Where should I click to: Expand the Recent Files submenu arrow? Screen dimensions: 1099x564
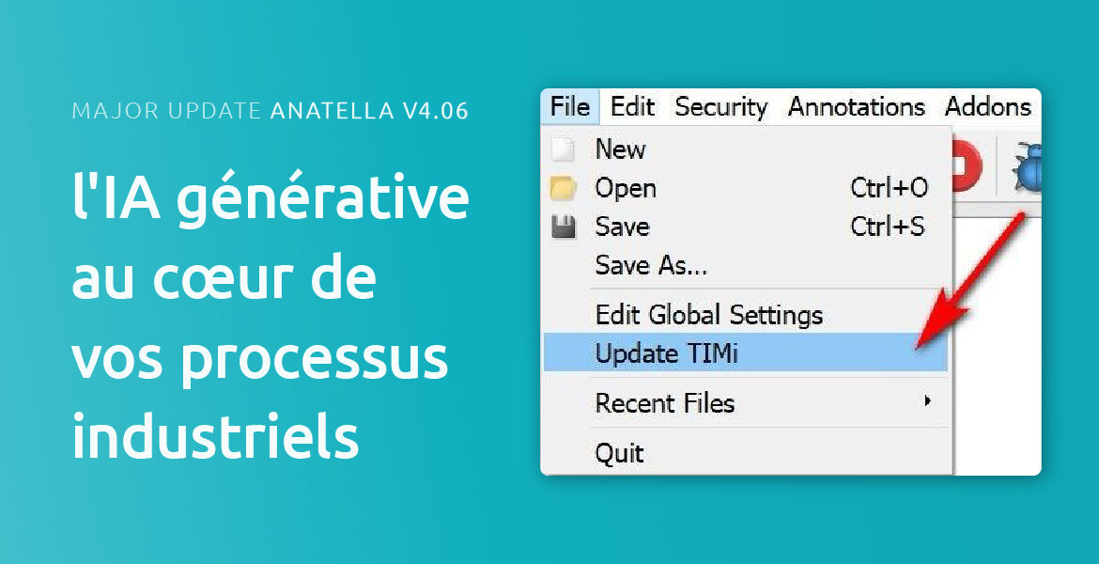point(927,401)
